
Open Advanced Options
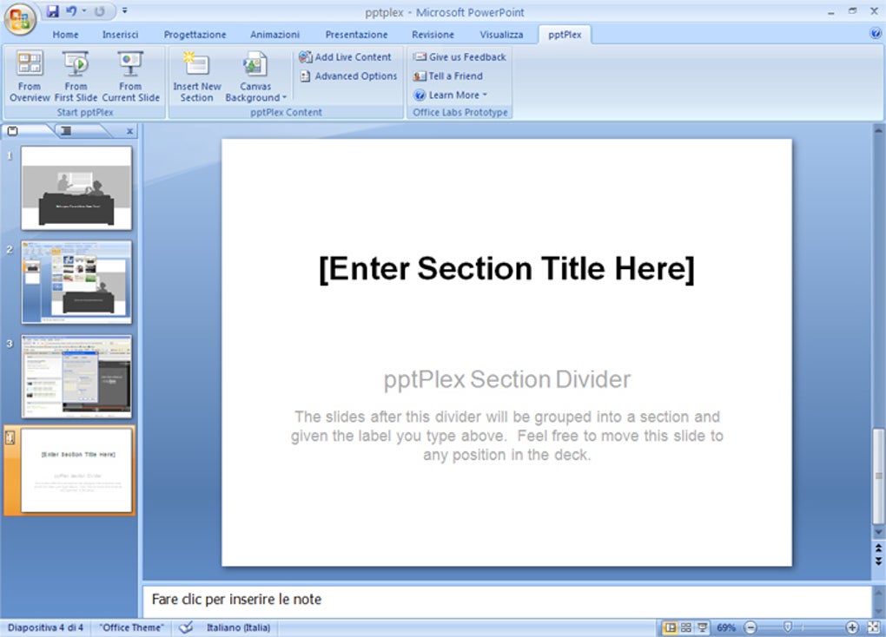point(348,76)
